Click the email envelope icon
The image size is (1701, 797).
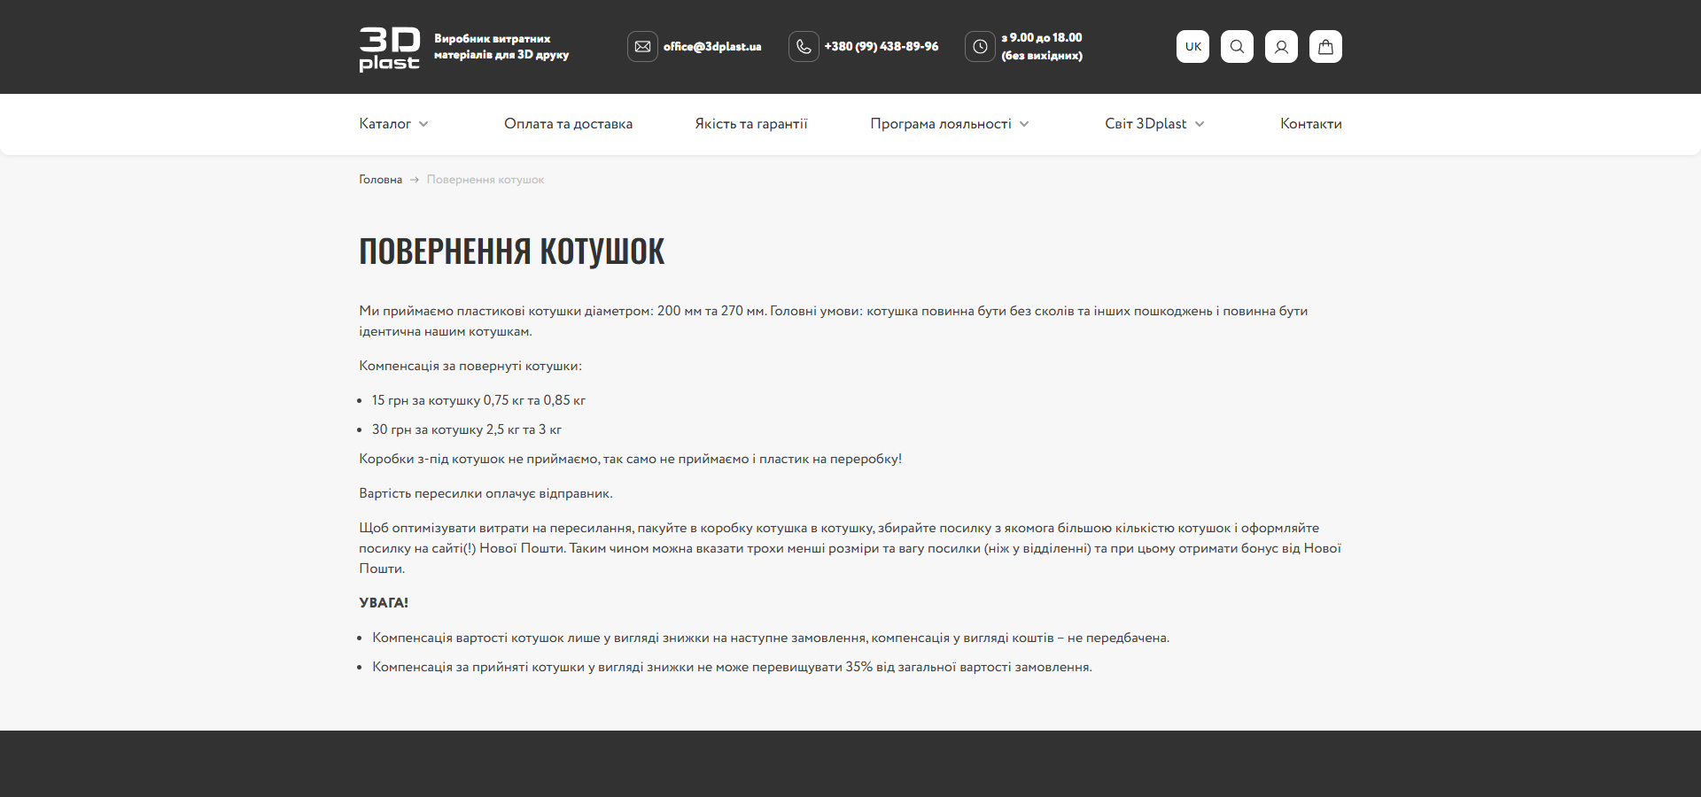point(642,46)
